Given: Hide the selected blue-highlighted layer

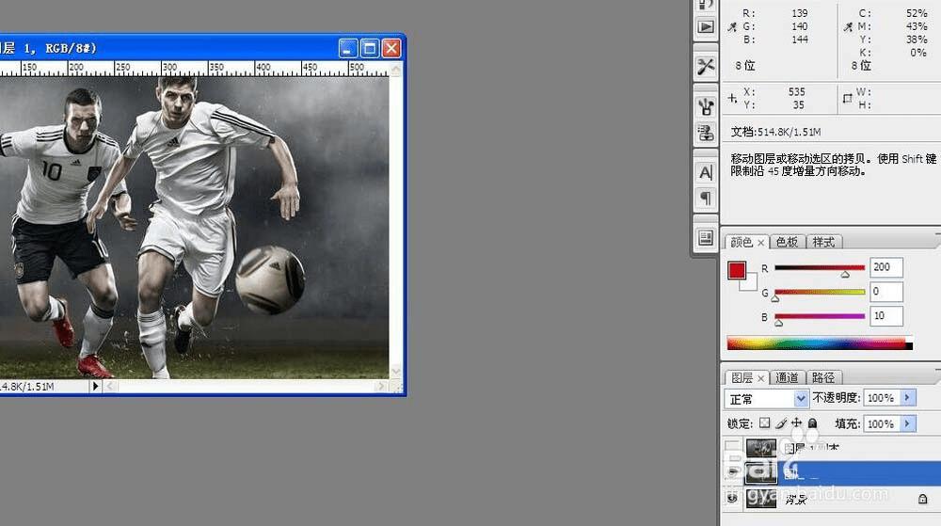Looking at the screenshot, I should [x=732, y=472].
